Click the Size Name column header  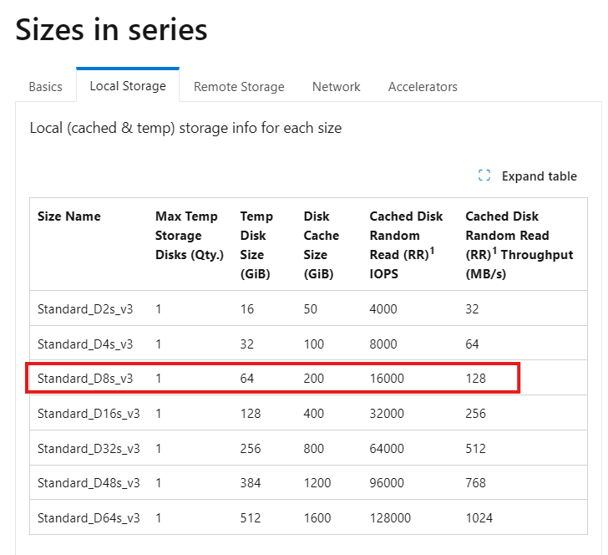(x=69, y=216)
